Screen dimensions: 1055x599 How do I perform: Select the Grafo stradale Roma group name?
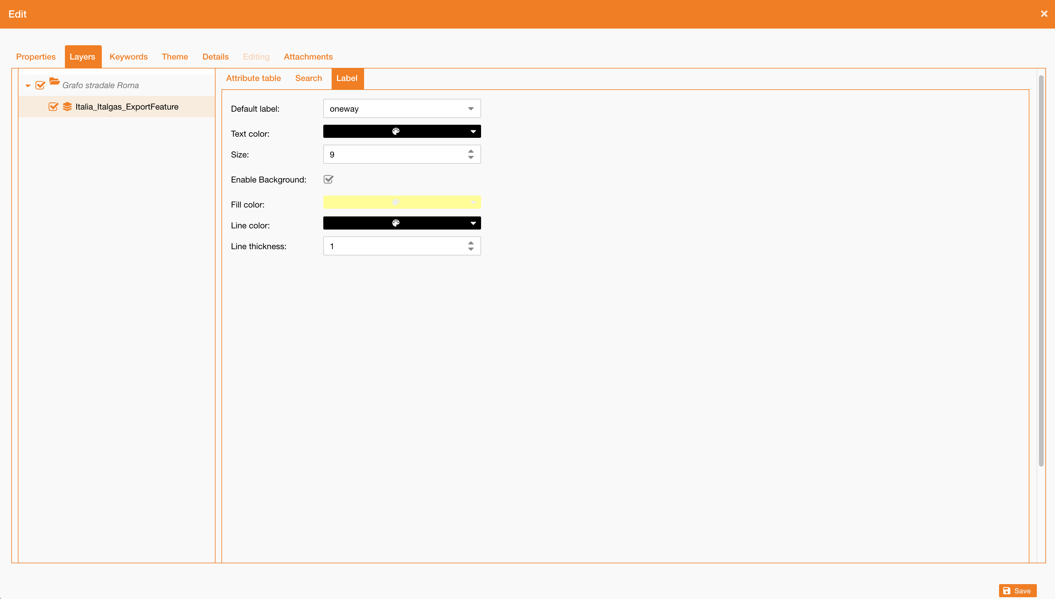[101, 85]
